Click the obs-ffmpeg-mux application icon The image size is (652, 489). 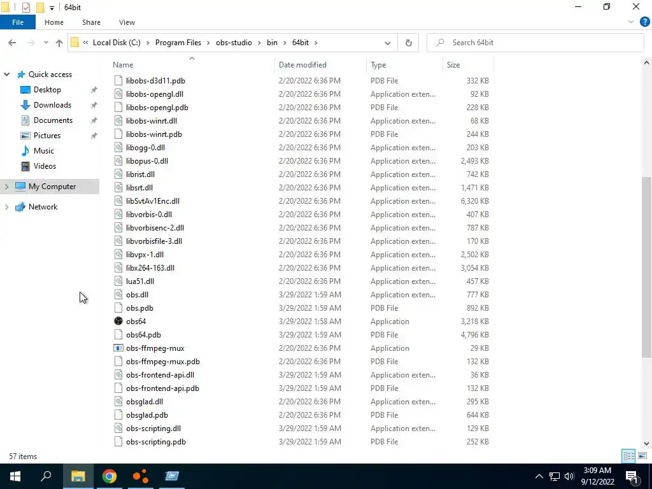tap(118, 348)
